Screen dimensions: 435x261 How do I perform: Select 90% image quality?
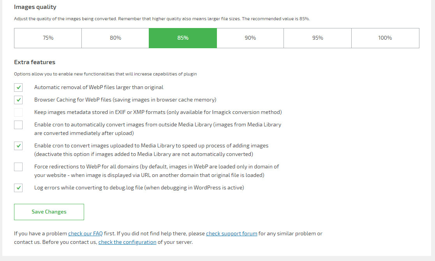click(x=250, y=38)
